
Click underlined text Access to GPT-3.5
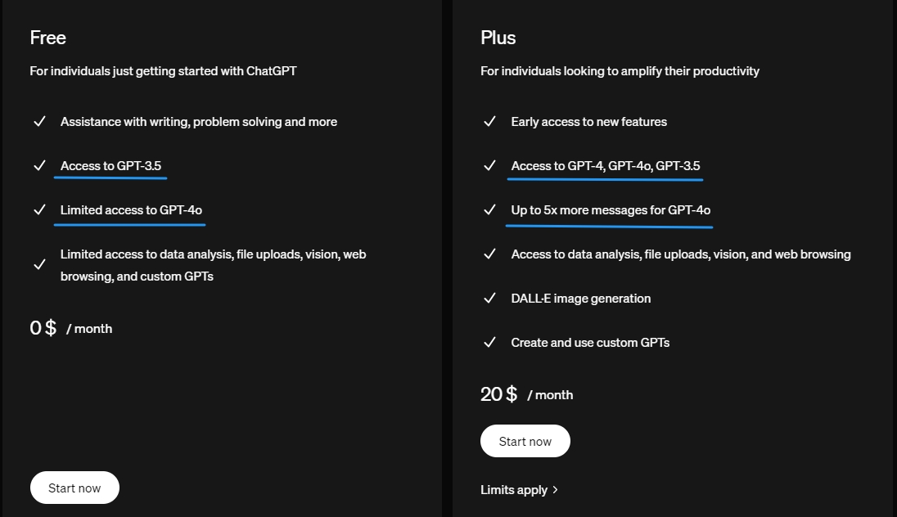point(110,166)
